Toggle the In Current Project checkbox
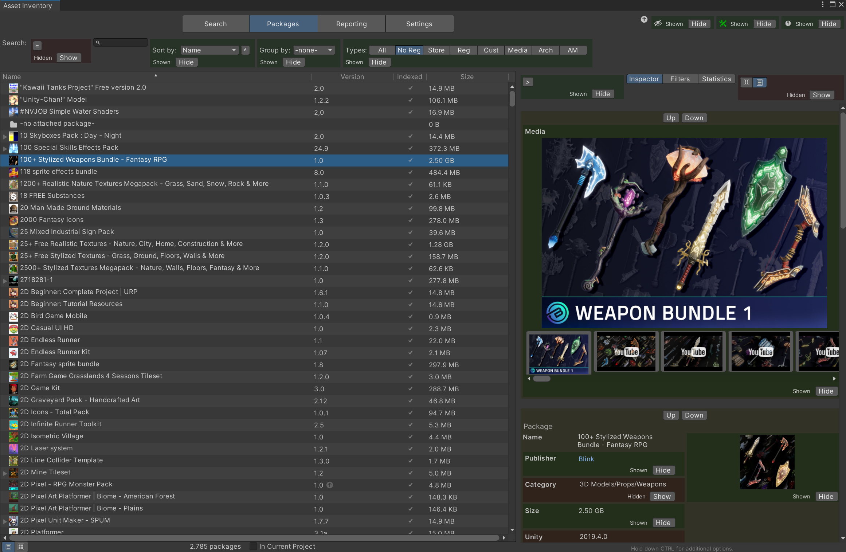This screenshot has height=552, width=846. click(253, 547)
